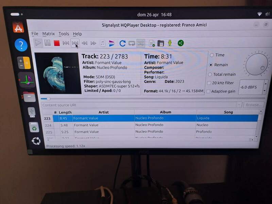Screen dimensions: 272x204
Task: Open the clock showing dom 26 apr 16:48
Action: (154, 15)
